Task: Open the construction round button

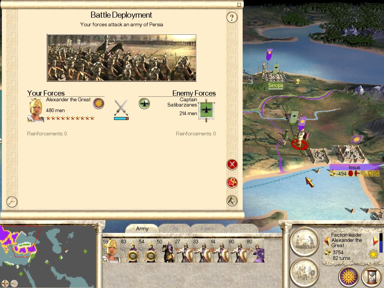Action: (x=304, y=241)
